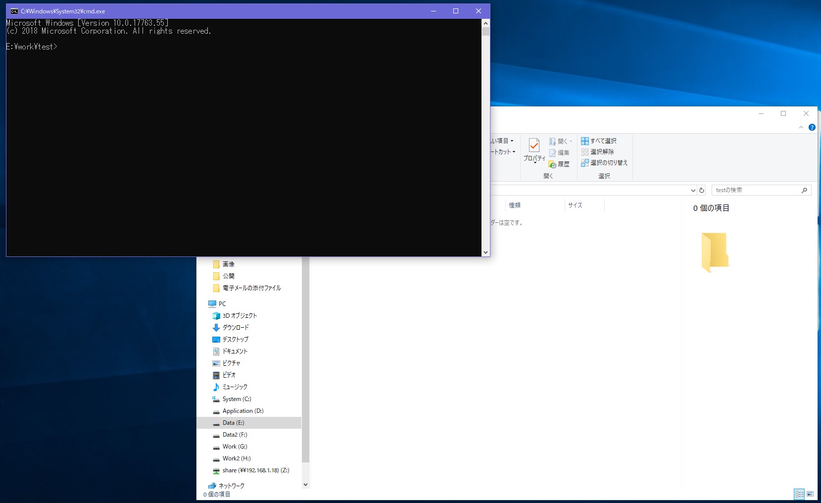Screen dimensions: 821x503
Task: Open 3D オブジェクト in navigation pane
Action: click(x=235, y=316)
